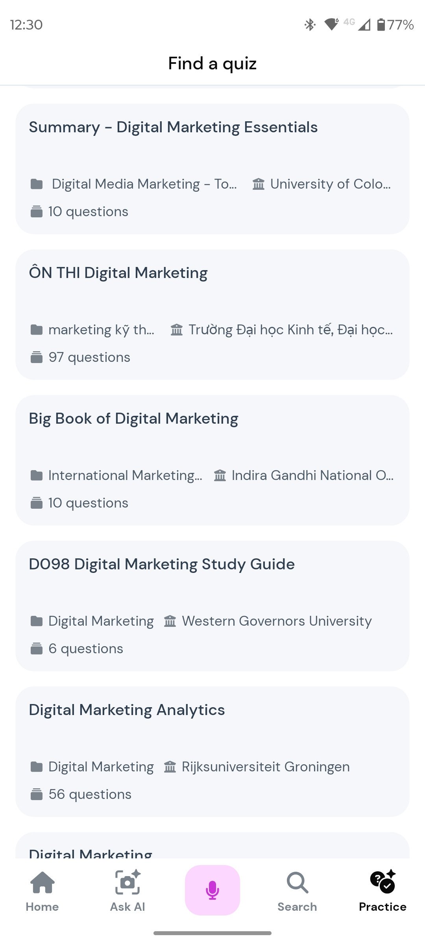Tap folder icon beside marketing kỹ th...

tap(37, 330)
